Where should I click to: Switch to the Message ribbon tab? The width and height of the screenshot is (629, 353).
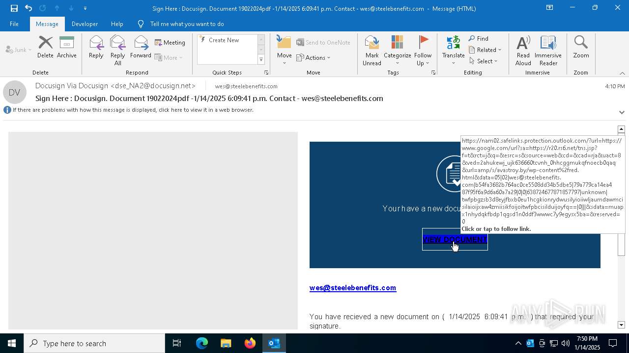[47, 24]
